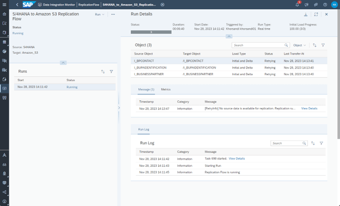
Task: Open the share-nodes icon in sidebar
Action: click(x=4, y=192)
